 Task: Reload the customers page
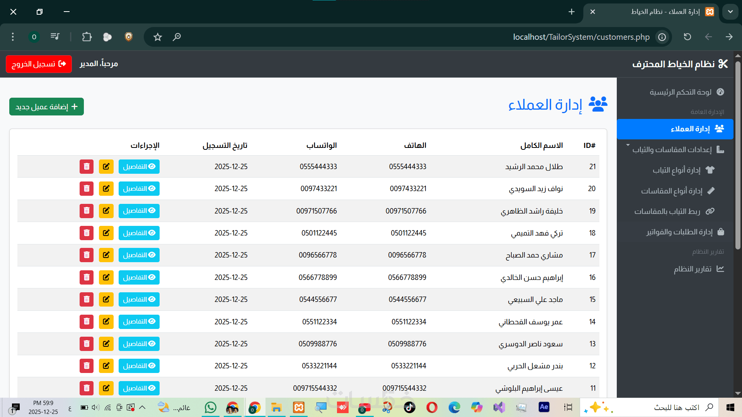687,37
